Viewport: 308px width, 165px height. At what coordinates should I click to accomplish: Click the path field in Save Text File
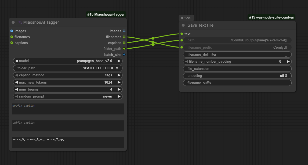click(237, 40)
